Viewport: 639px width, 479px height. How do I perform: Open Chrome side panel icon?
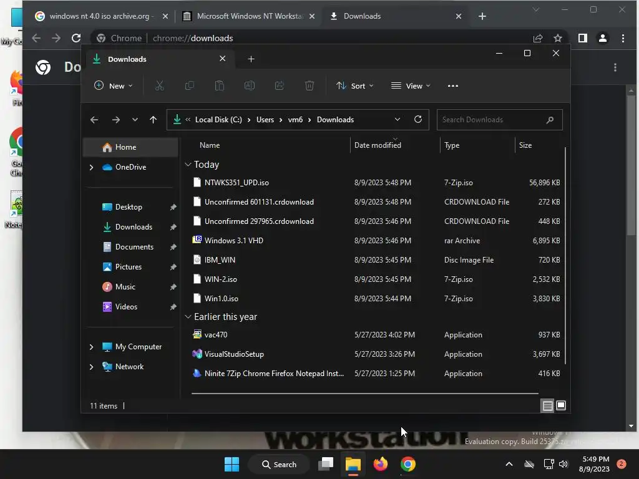pos(583,38)
